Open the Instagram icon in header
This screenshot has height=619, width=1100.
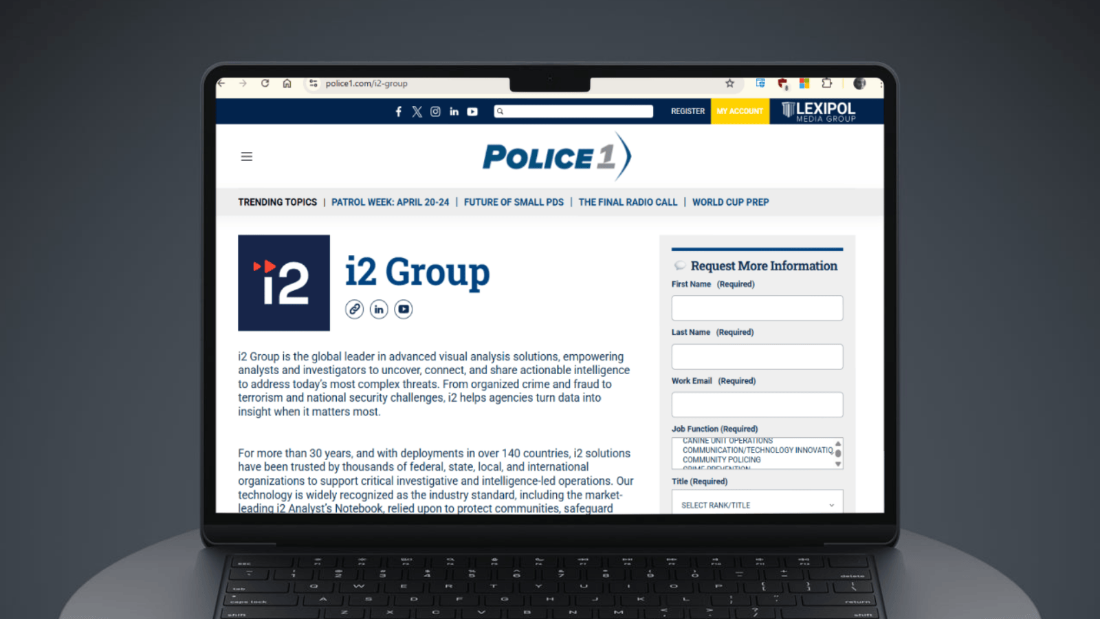pos(435,111)
